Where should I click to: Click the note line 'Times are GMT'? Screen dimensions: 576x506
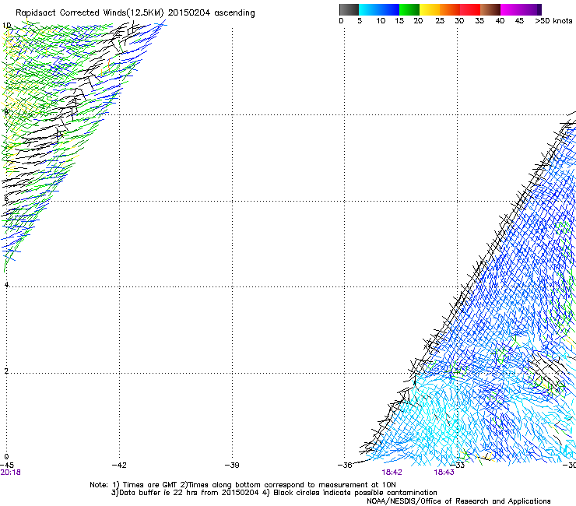[x=150, y=485]
